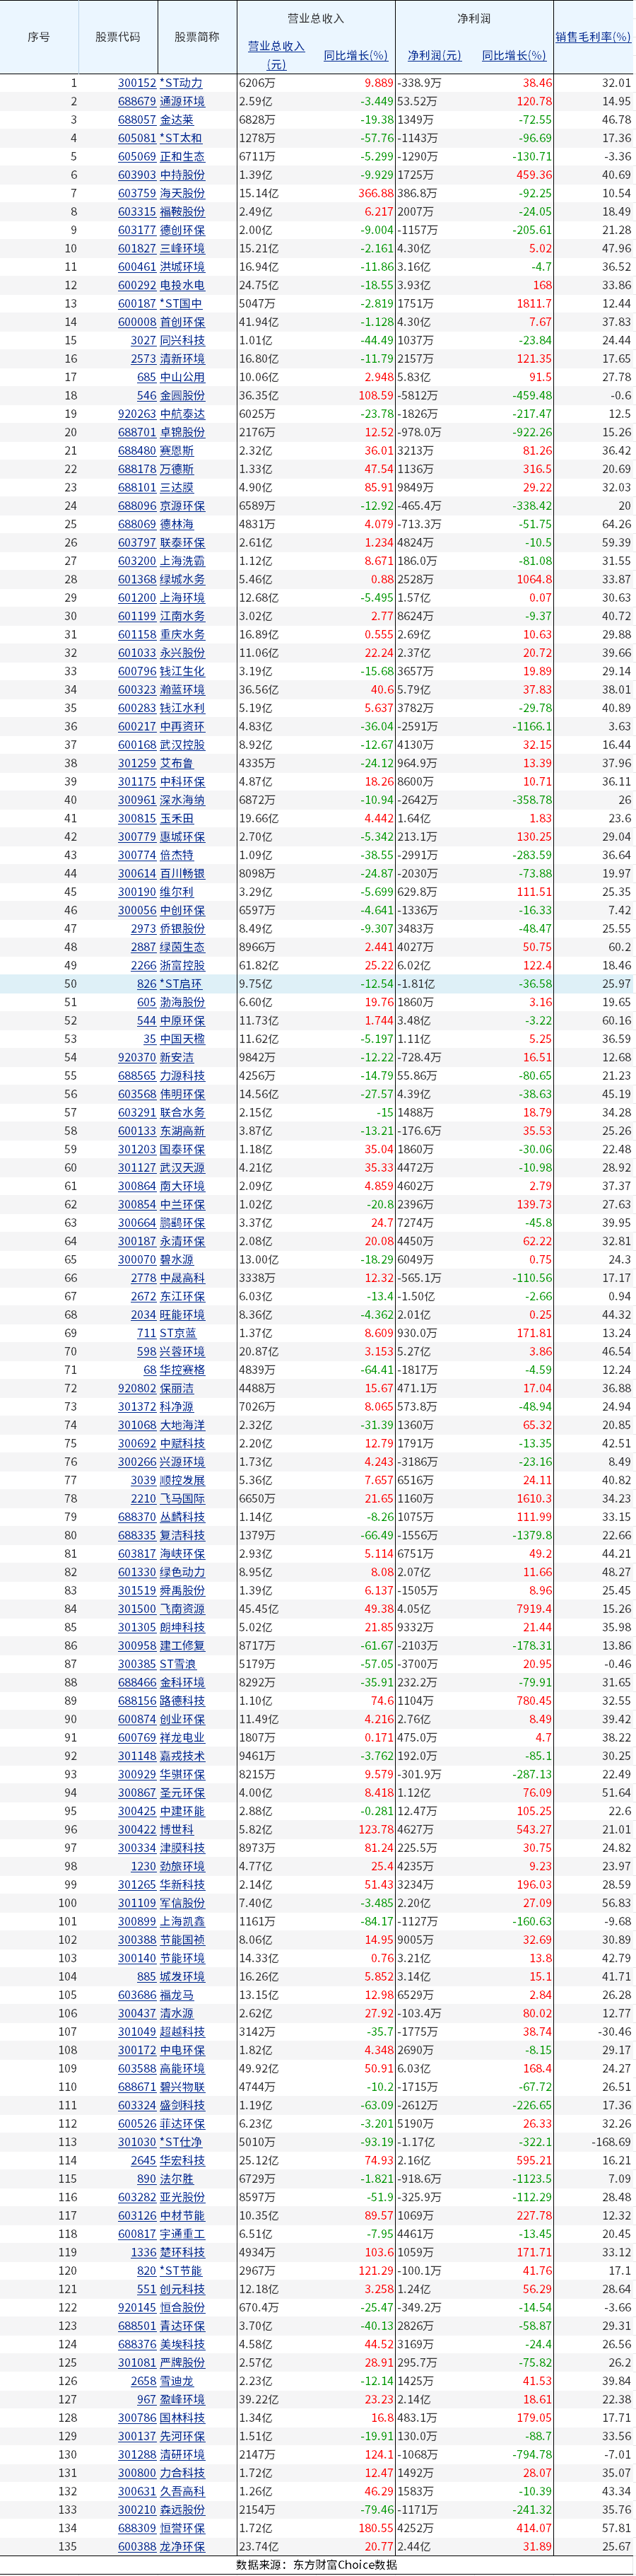Open stock code 300422 link
This screenshot has width=636, height=2576.
pyautogui.click(x=137, y=1830)
